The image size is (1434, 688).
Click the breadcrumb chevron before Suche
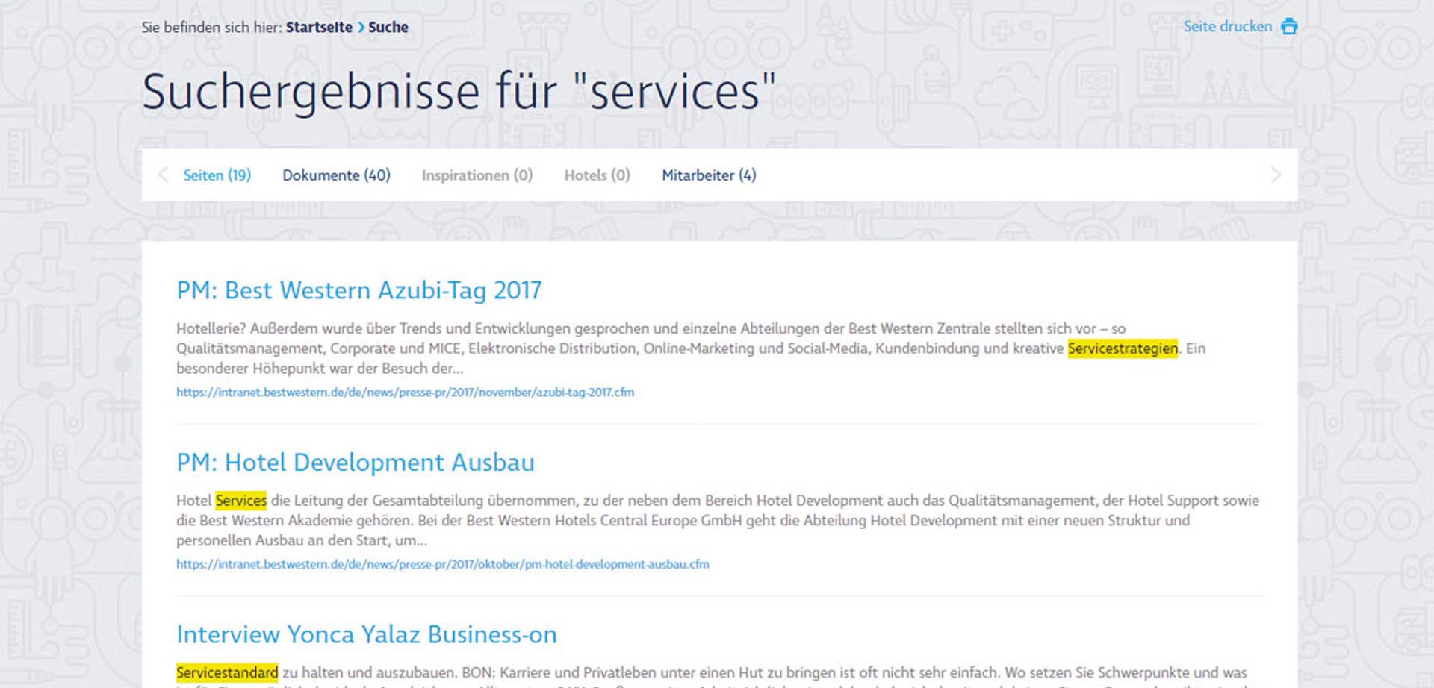(361, 28)
